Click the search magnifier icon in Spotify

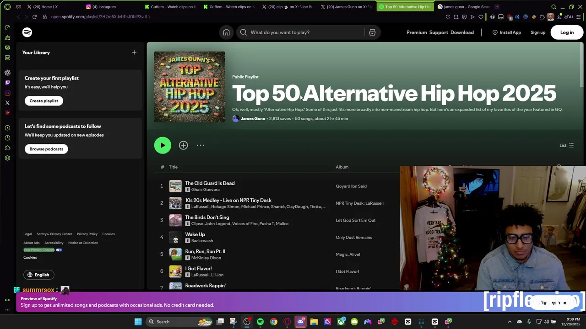pos(244,32)
